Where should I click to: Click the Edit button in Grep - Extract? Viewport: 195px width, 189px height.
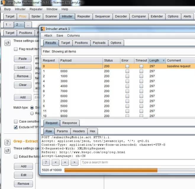click(23, 175)
